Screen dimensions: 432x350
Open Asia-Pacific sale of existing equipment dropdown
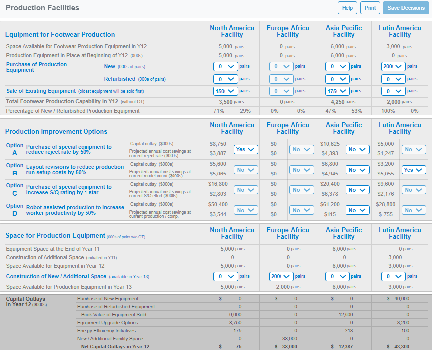pos(338,91)
